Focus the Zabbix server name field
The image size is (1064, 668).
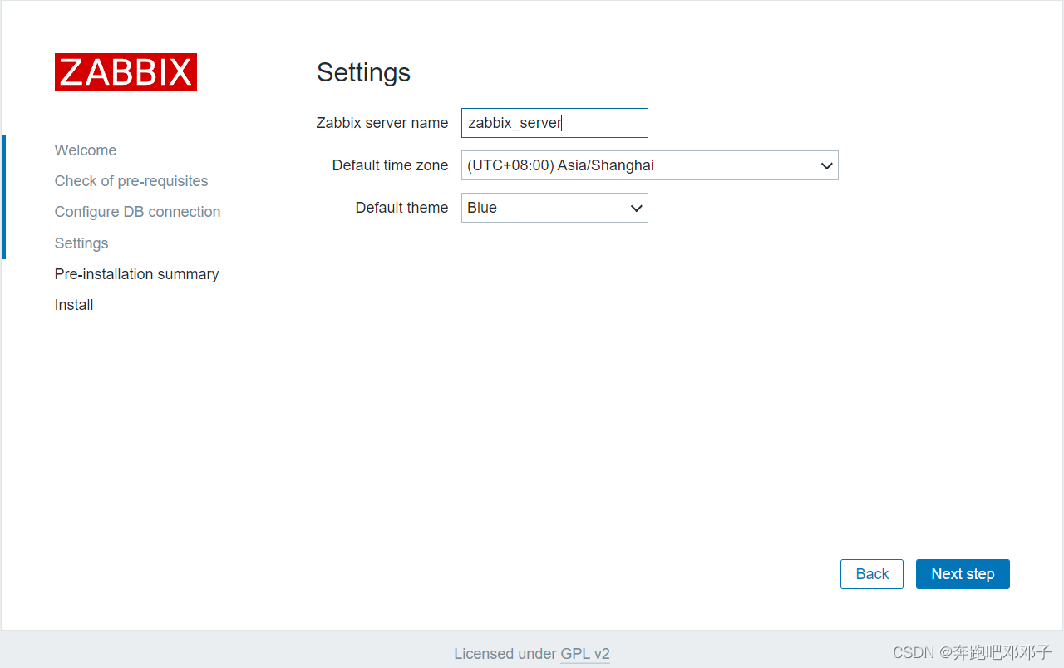554,123
